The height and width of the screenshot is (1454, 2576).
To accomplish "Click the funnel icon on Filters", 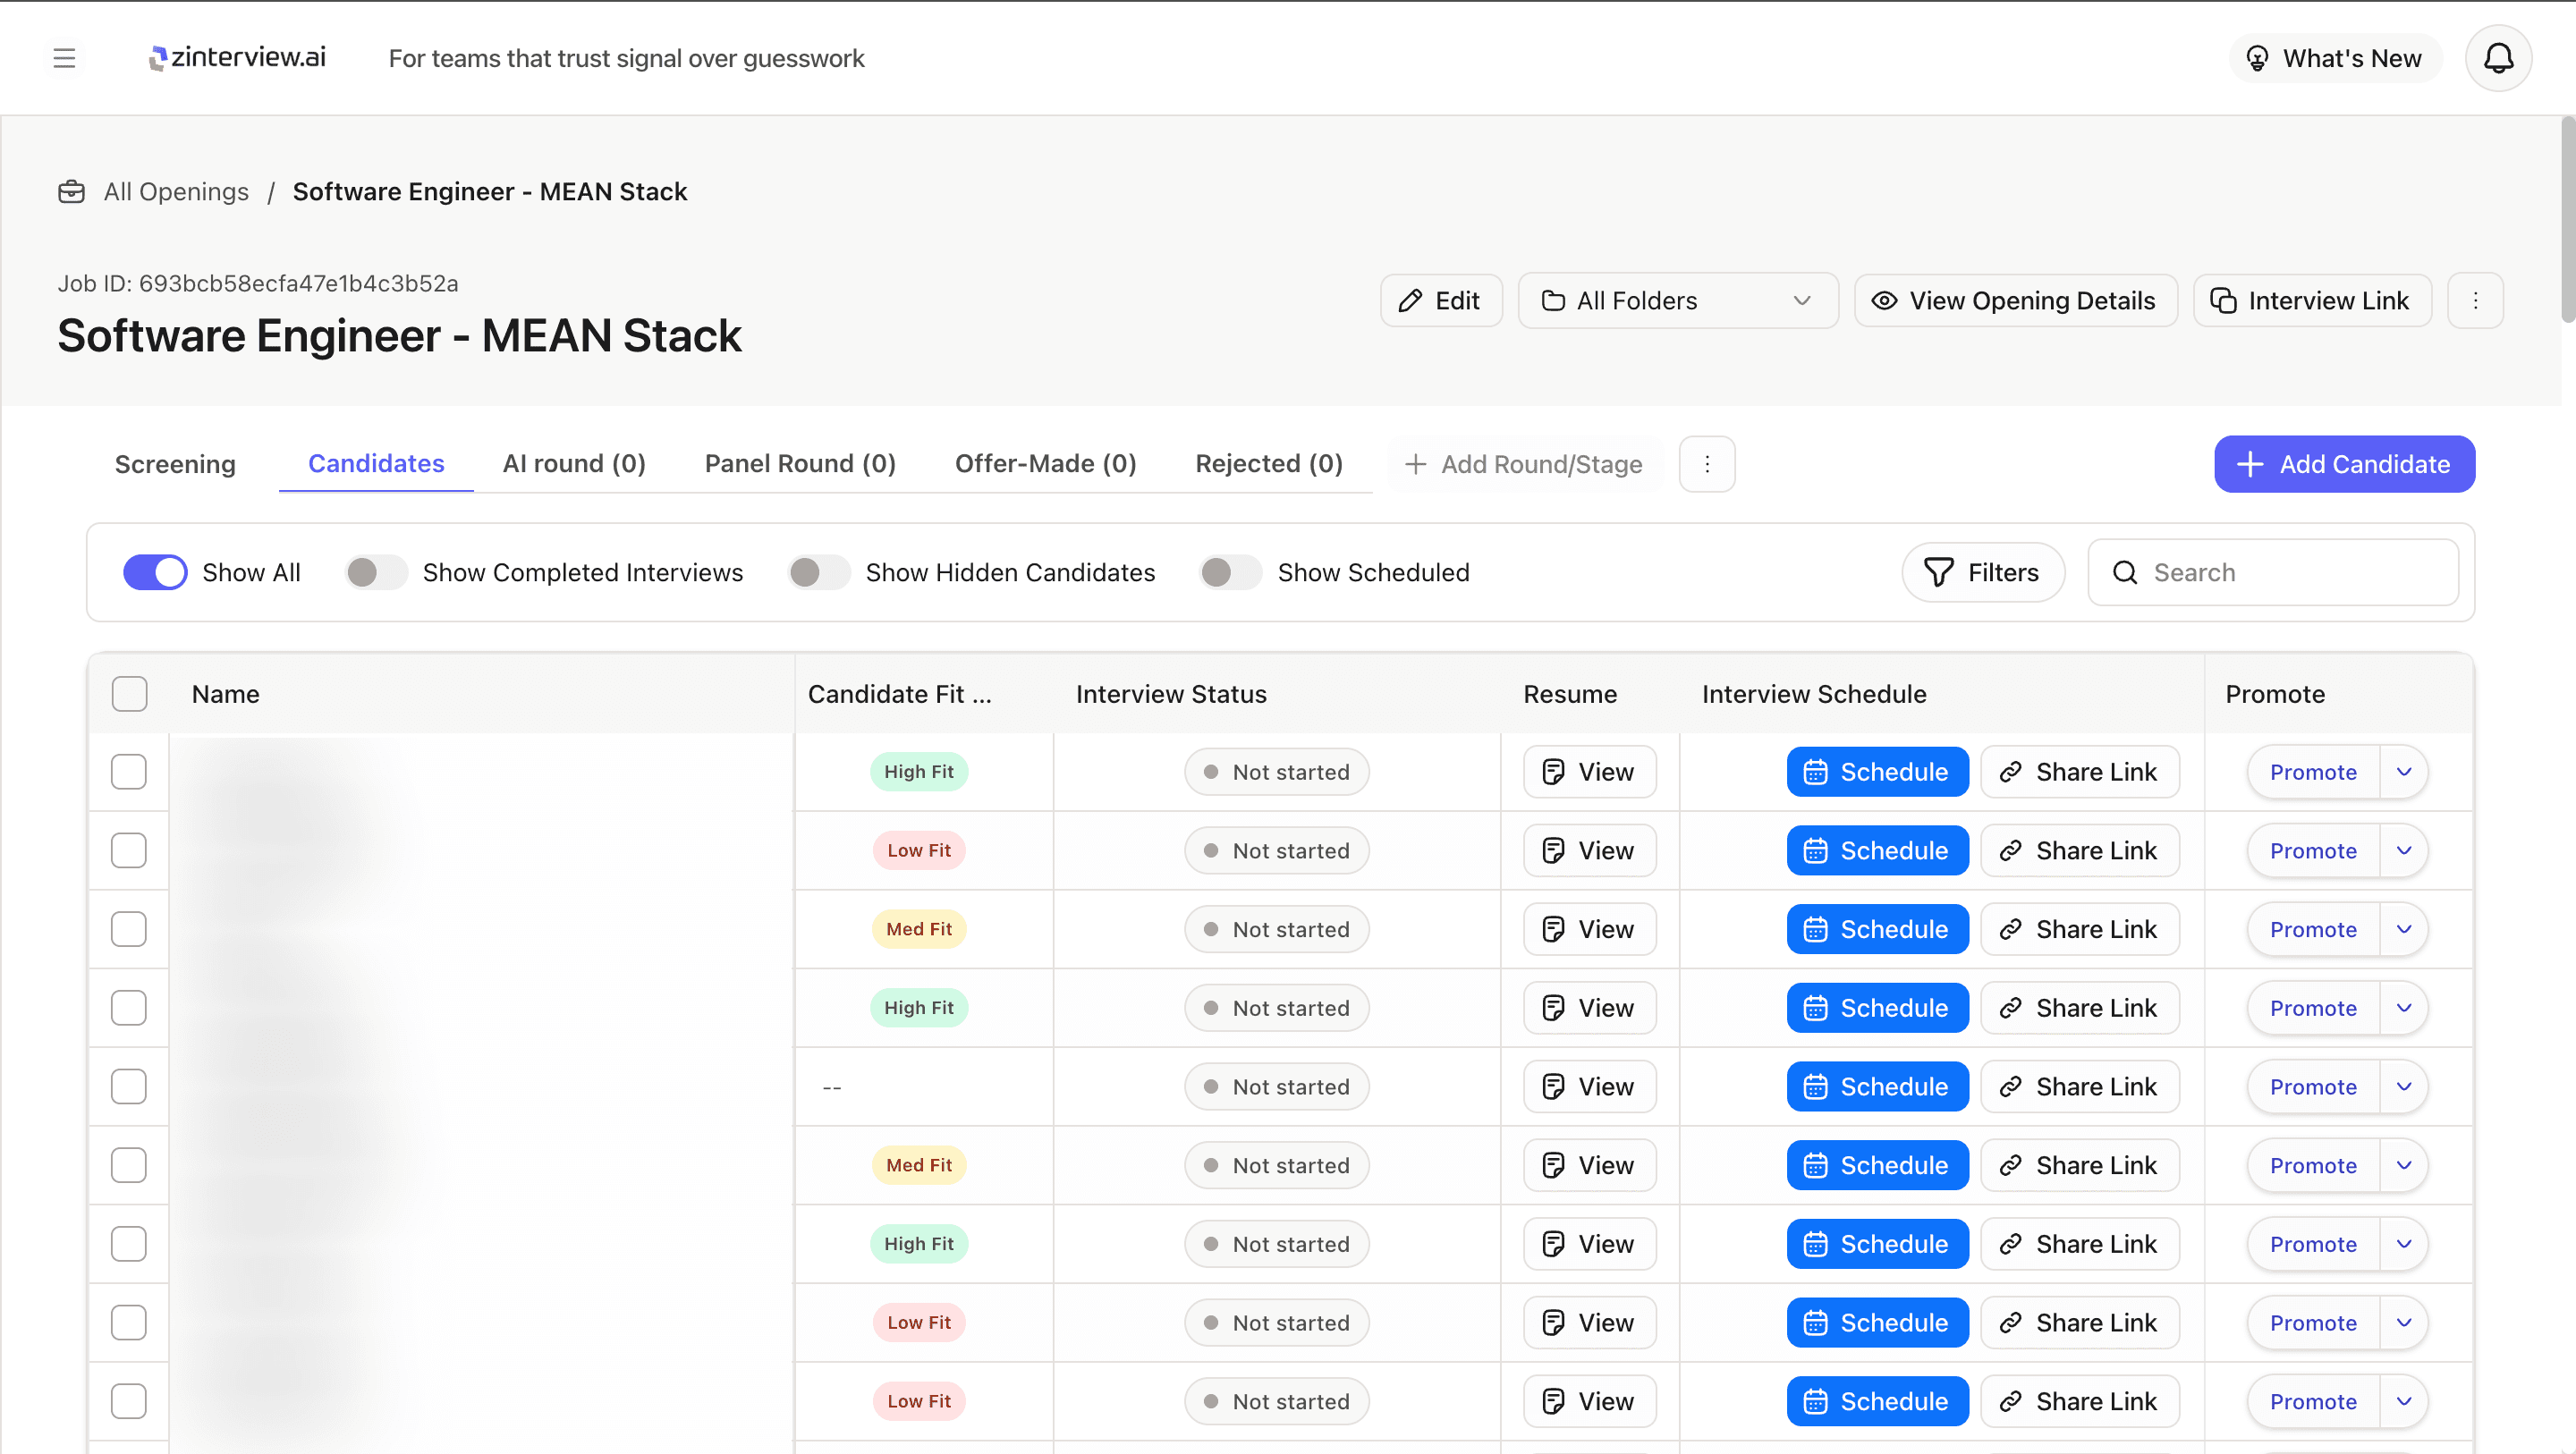I will [x=1938, y=572].
